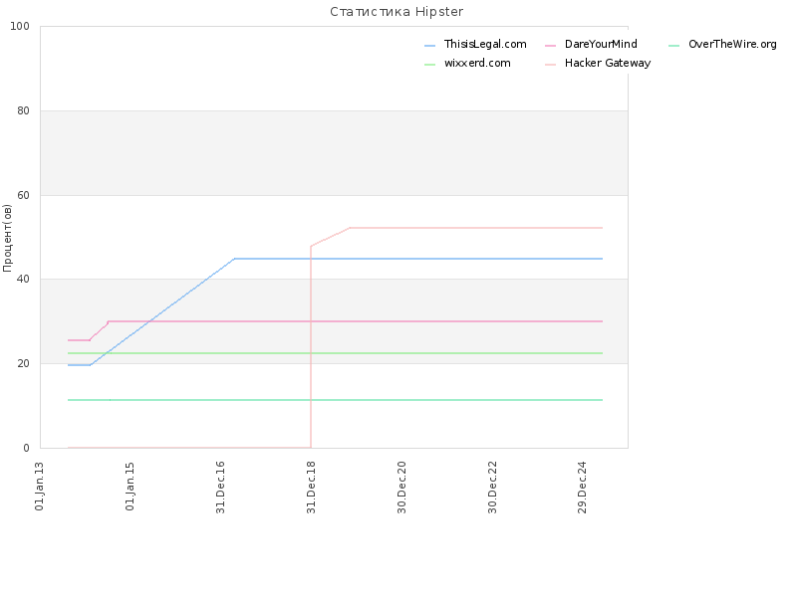This screenshot has height=597, width=797.
Task: Click the light green wixxerd.com legend swatch
Action: click(x=430, y=65)
